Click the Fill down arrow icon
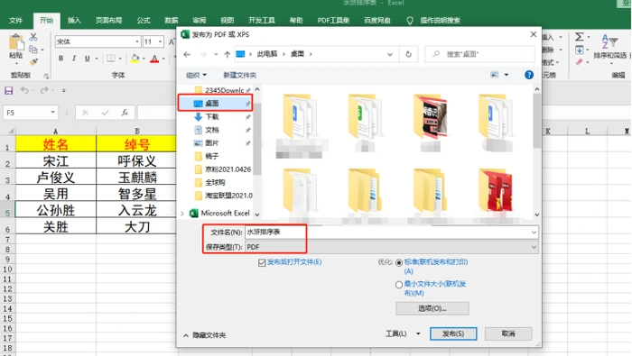The height and width of the screenshot is (356, 632). (x=580, y=50)
